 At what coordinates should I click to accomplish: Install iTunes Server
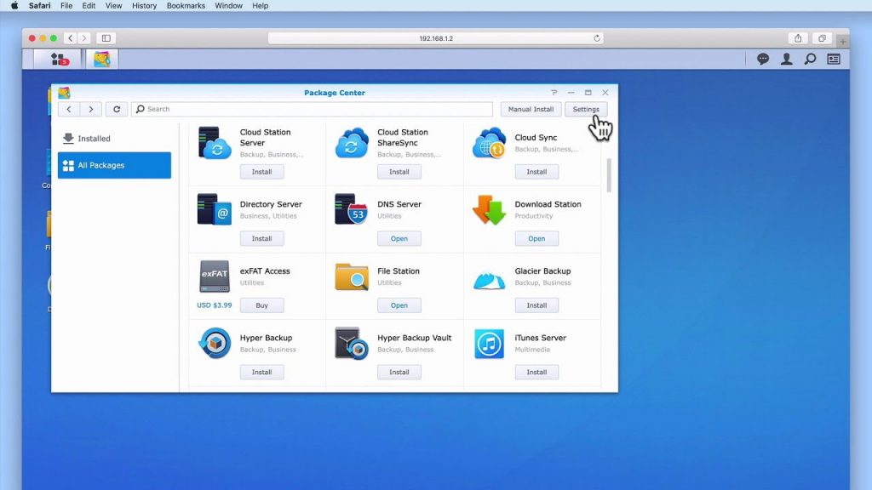pos(536,372)
